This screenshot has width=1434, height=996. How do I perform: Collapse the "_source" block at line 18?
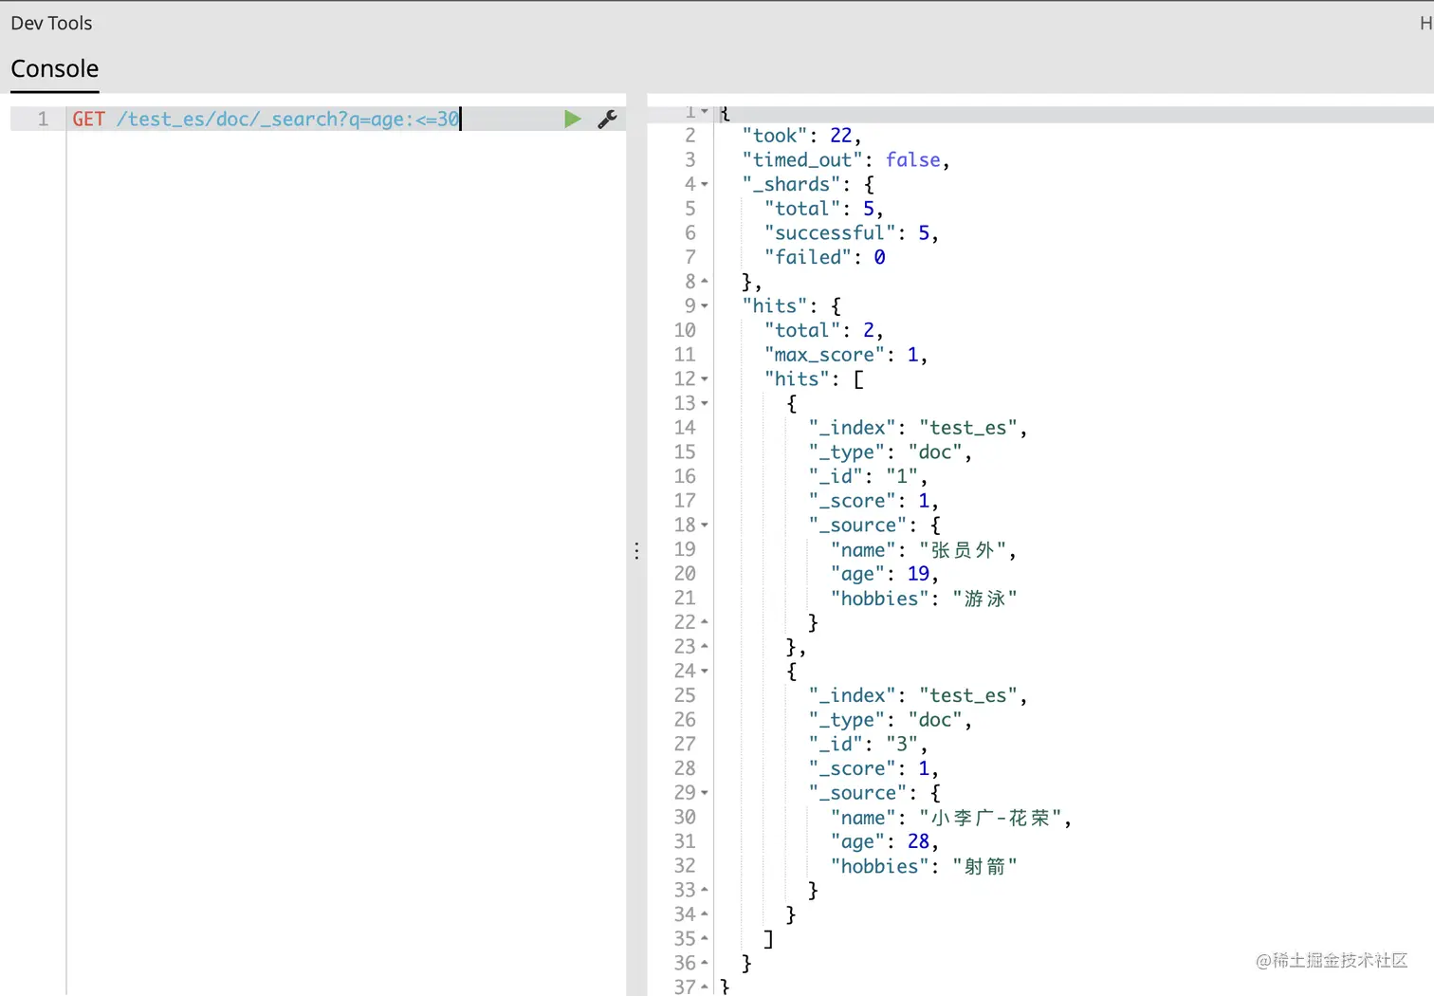[705, 525]
